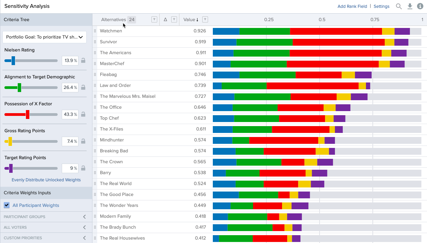Click the All Participant Weights label
427x243 pixels.
coord(36,206)
